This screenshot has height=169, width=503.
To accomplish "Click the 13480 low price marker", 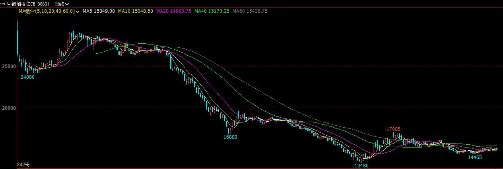I will coord(361,165).
